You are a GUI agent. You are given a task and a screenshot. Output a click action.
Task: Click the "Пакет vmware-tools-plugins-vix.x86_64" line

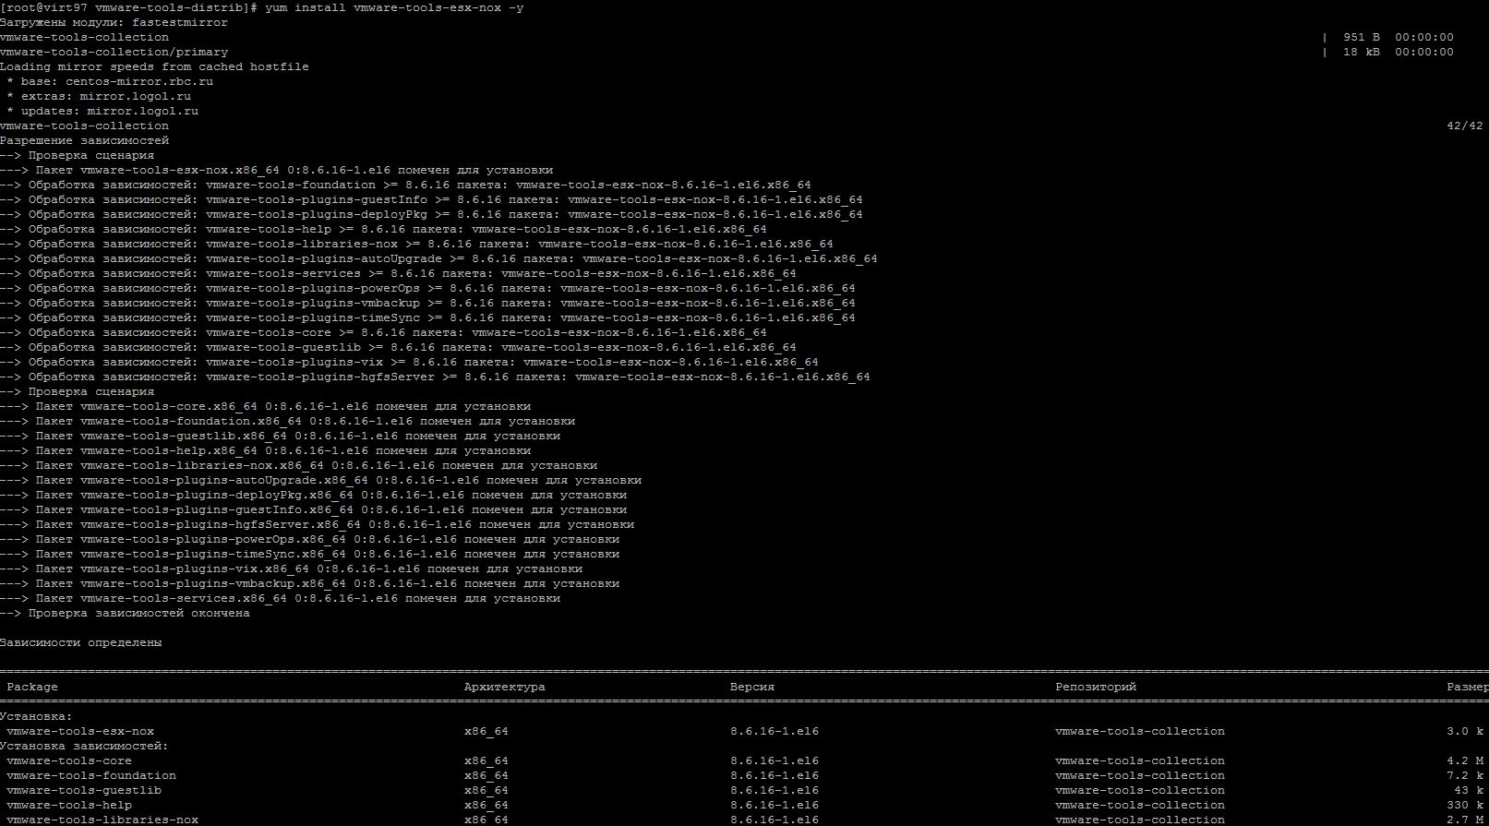point(291,569)
